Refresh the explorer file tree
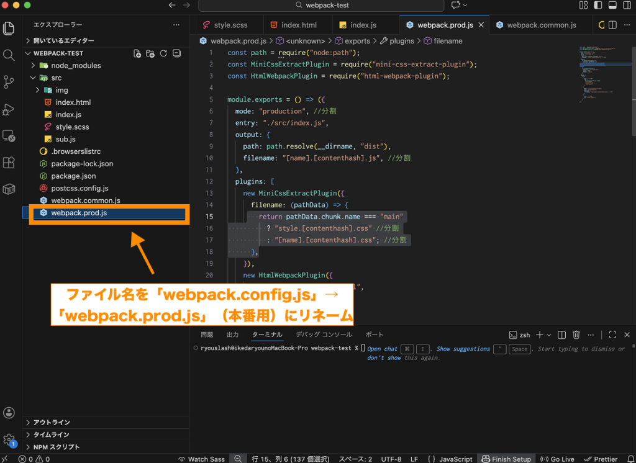 163,53
